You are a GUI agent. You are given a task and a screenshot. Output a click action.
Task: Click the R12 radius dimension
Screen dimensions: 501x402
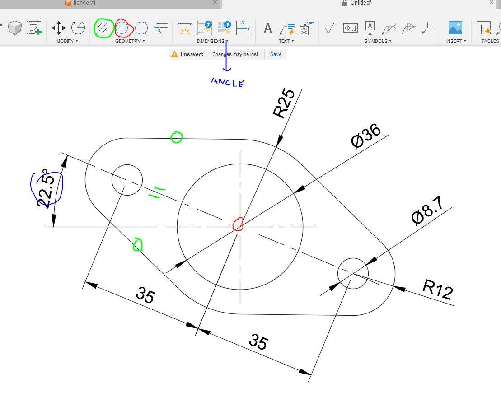[437, 290]
